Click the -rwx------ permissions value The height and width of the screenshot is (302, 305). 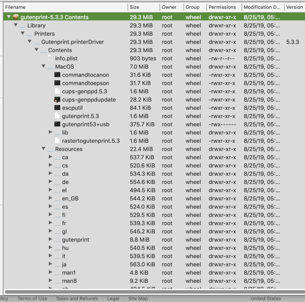pos(222,125)
